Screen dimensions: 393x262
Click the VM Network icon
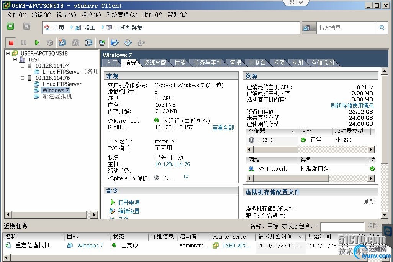[x=251, y=169]
